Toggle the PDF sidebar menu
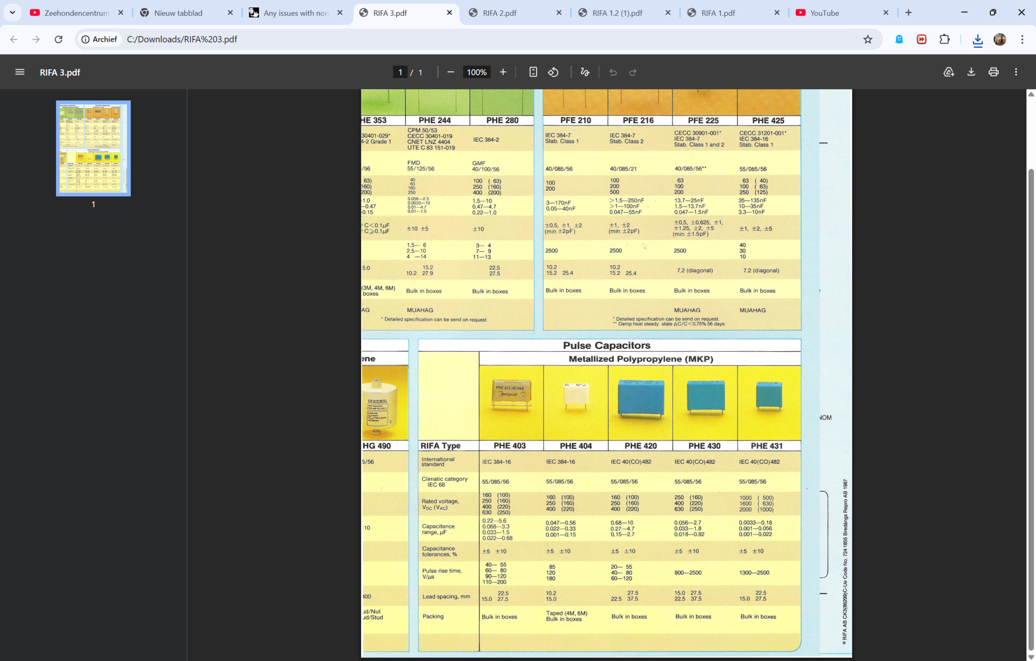Screen dimensions: 1036x661 tap(20, 72)
